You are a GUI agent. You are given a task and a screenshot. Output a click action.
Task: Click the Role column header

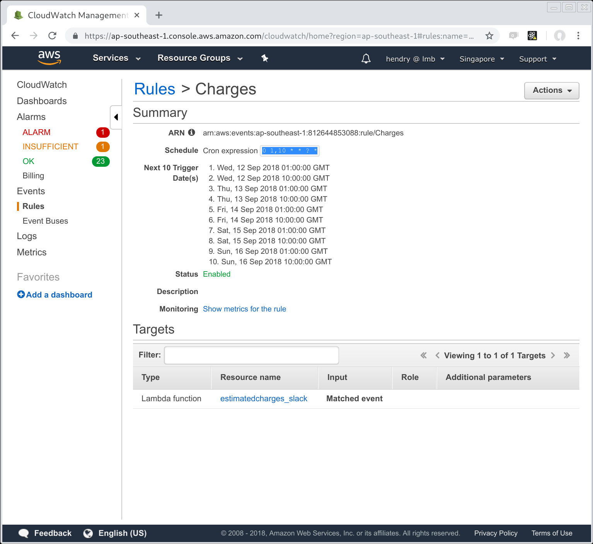[414, 378]
